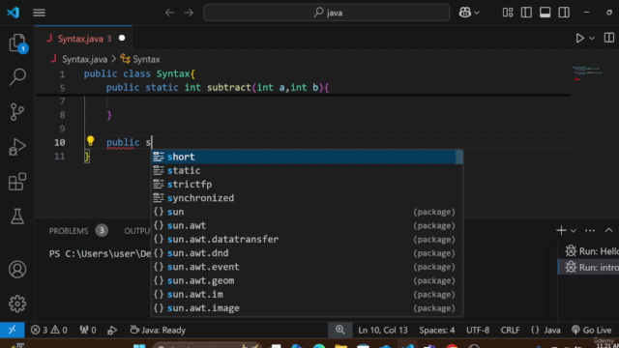Image resolution: width=619 pixels, height=348 pixels.
Task: Open the new terminal profile dropdown
Action: point(574,231)
